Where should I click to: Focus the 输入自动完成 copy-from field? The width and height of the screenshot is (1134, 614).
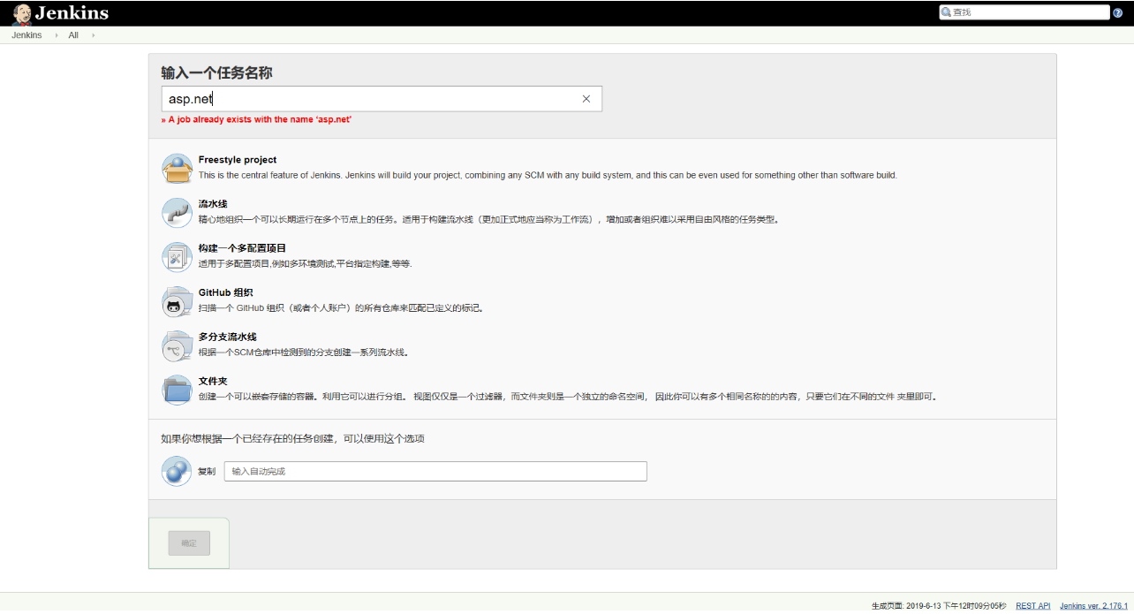coord(435,471)
